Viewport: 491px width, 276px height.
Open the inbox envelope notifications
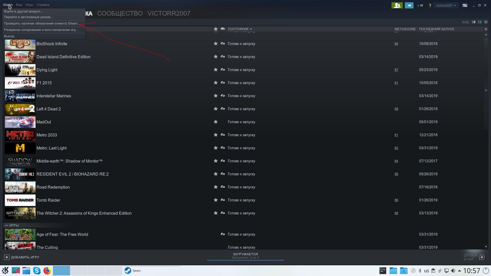point(420,5)
